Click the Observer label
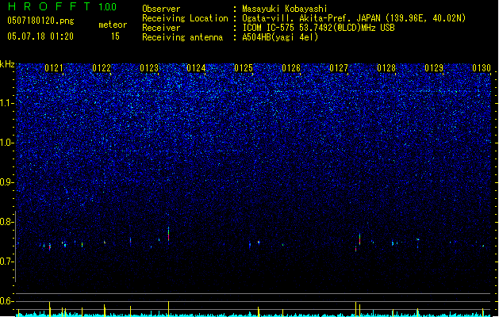The image size is (499, 317). 161,9
